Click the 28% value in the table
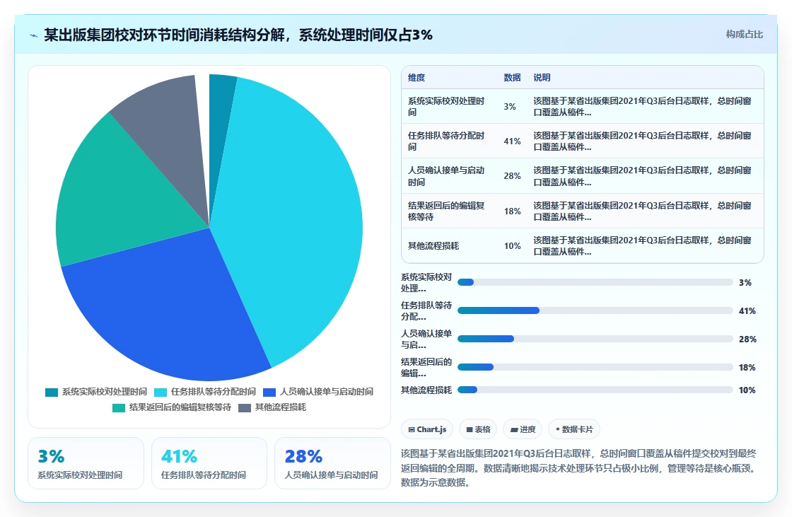The width and height of the screenshot is (792, 517). 512,176
